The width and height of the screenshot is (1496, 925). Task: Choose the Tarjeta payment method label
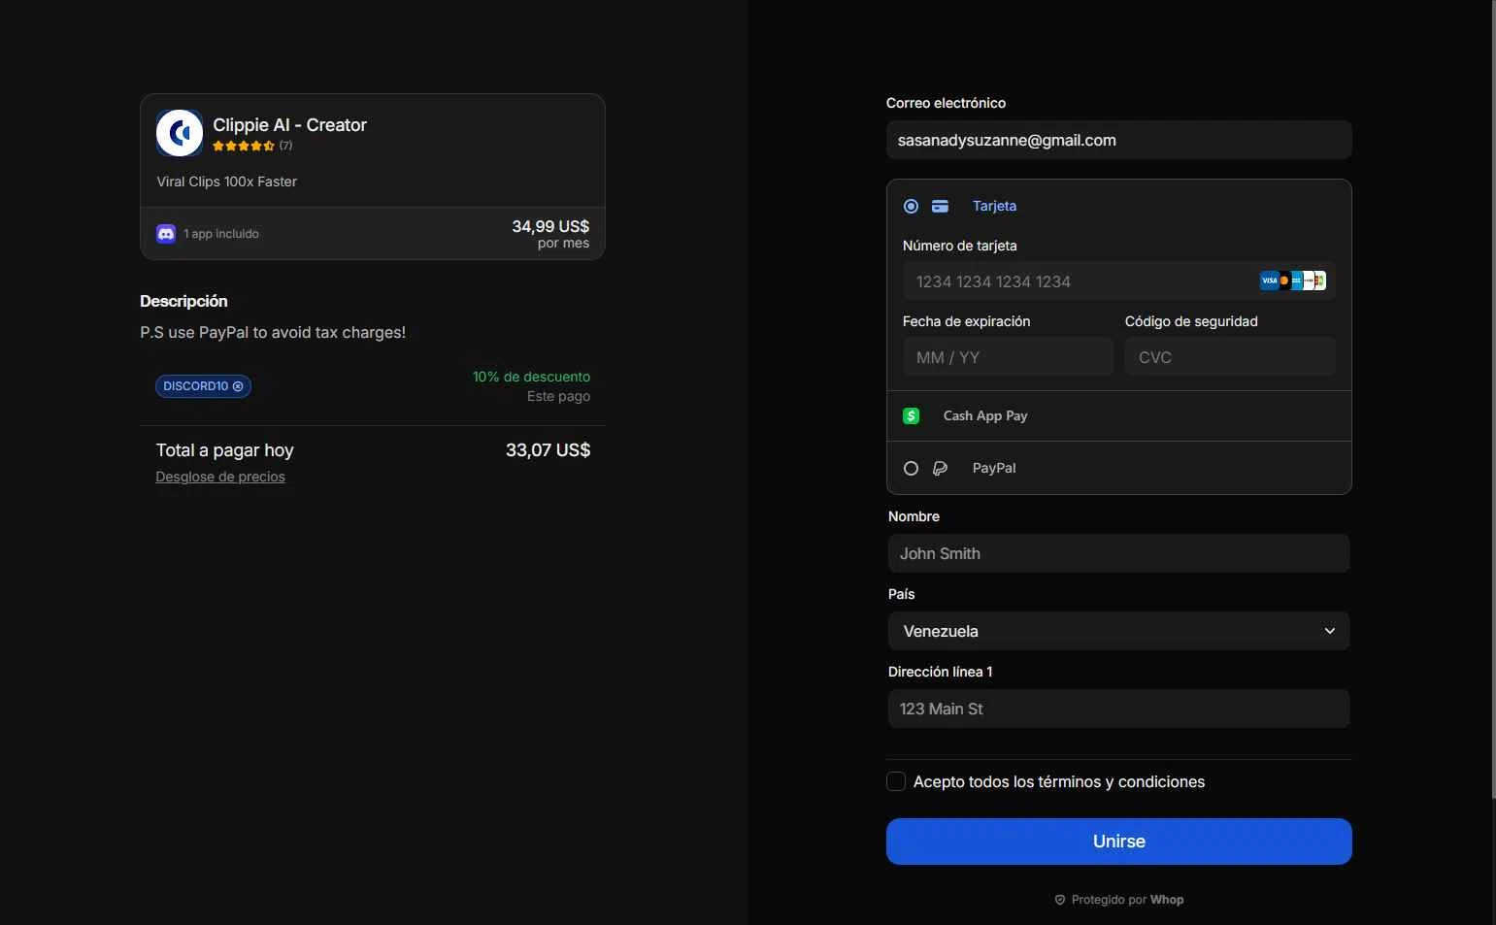click(x=994, y=206)
